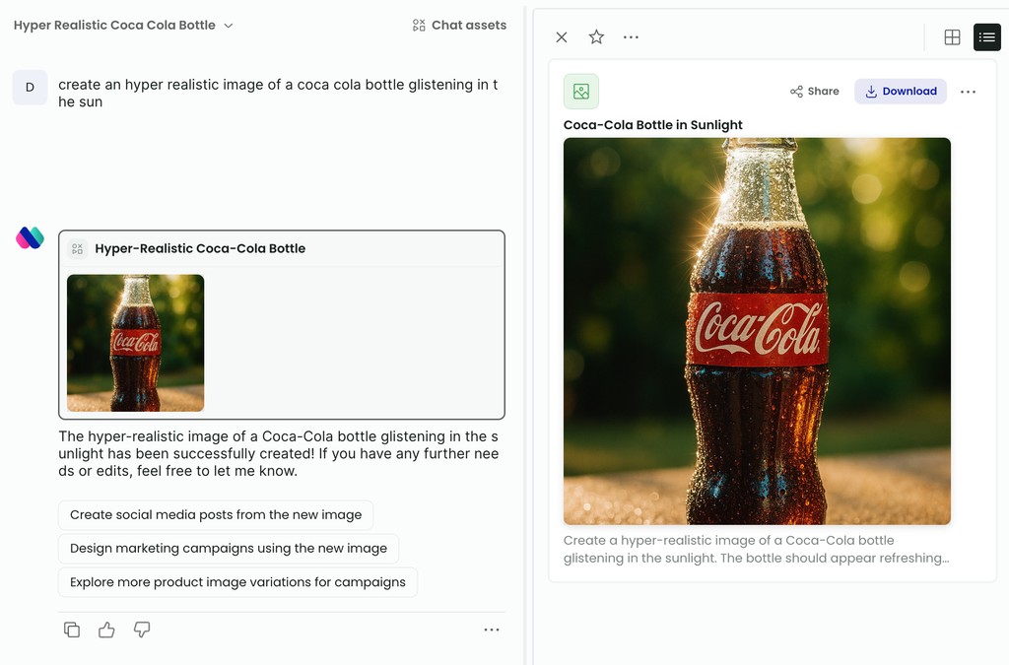This screenshot has height=665, width=1009.
Task: Open the large Coca-Cola bottle image
Action: click(757, 331)
